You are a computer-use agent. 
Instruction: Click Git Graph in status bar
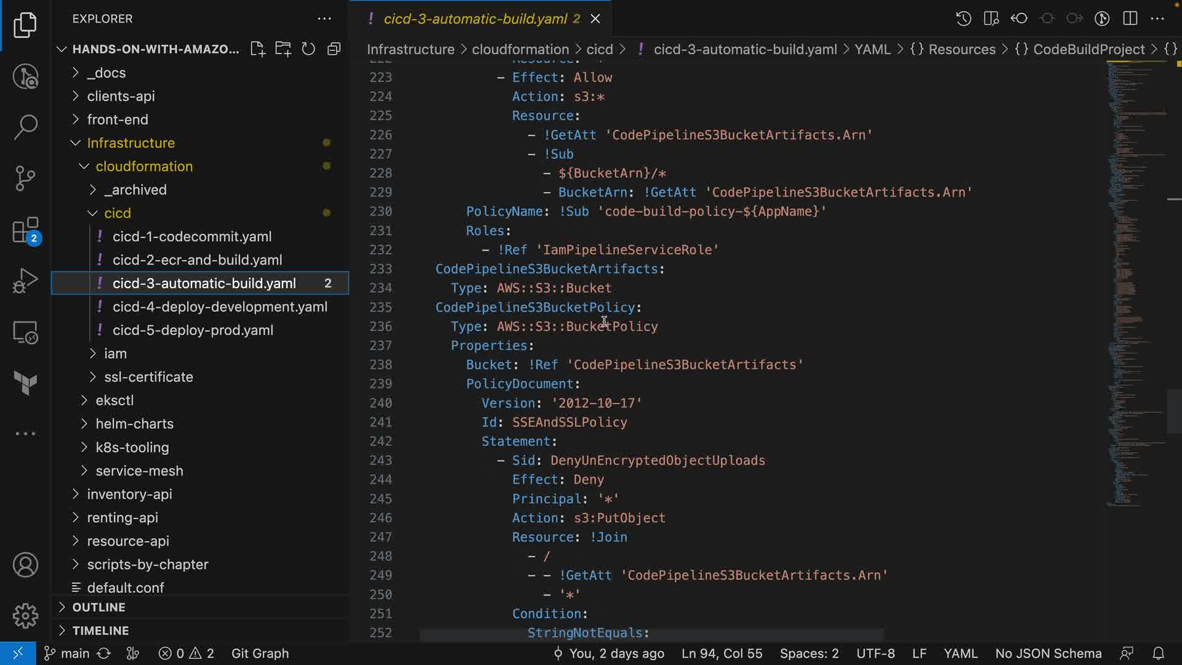click(260, 653)
